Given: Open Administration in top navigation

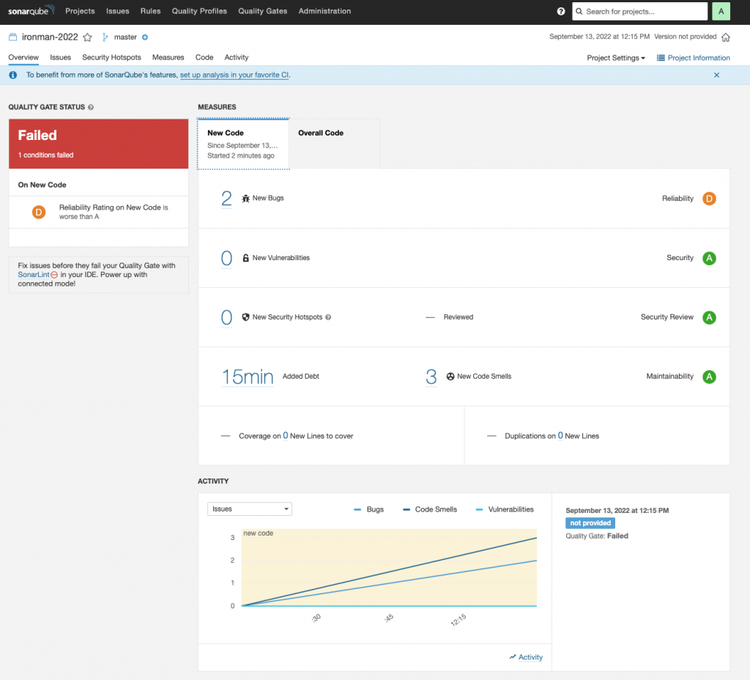Looking at the screenshot, I should click(324, 11).
